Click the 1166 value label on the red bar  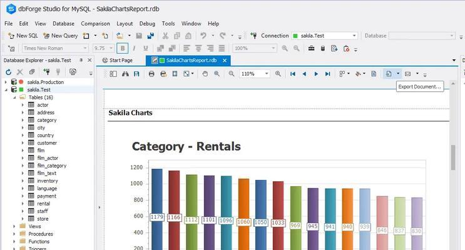pyautogui.click(x=174, y=217)
